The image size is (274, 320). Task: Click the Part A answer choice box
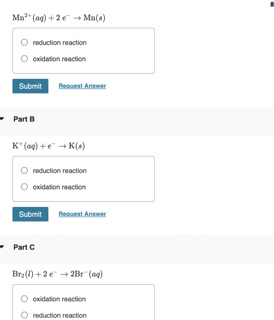[x=84, y=51]
